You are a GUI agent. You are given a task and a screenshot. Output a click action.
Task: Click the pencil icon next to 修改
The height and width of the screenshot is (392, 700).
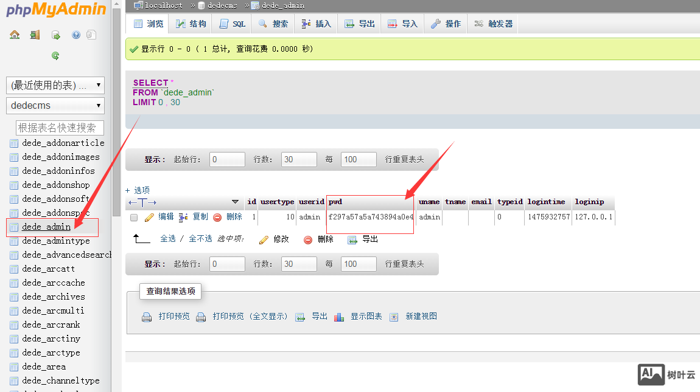tap(264, 240)
